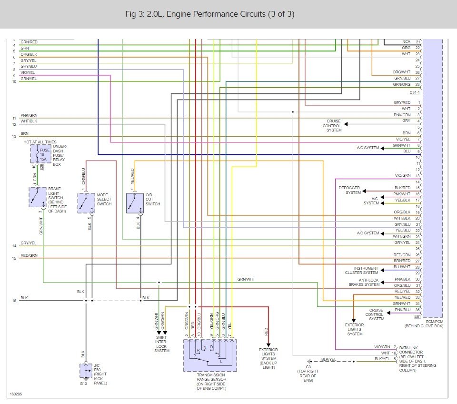457x404 pixels.
Task: Click the 'EXTERIOR LIGHTS SYSTEM (BACK UP LIGHT)' label
Action: [x=268, y=358]
